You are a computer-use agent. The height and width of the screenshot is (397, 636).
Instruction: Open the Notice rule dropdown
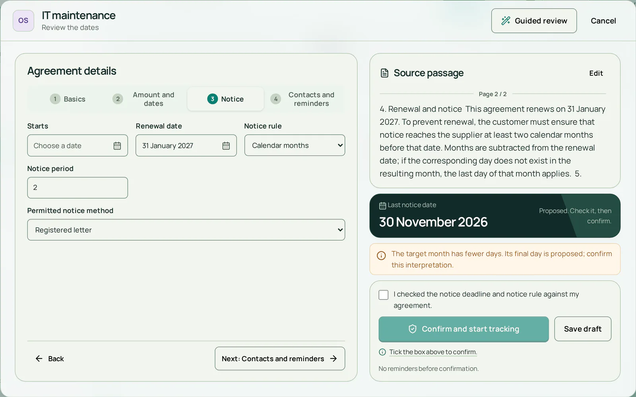(295, 145)
